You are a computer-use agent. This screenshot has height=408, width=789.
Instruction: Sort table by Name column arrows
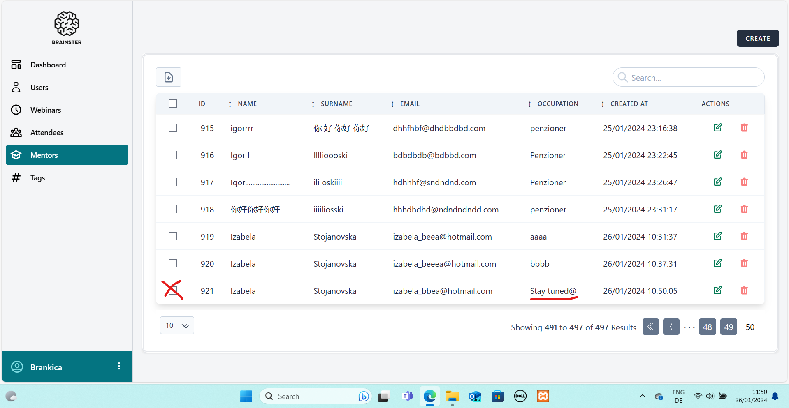pos(230,104)
